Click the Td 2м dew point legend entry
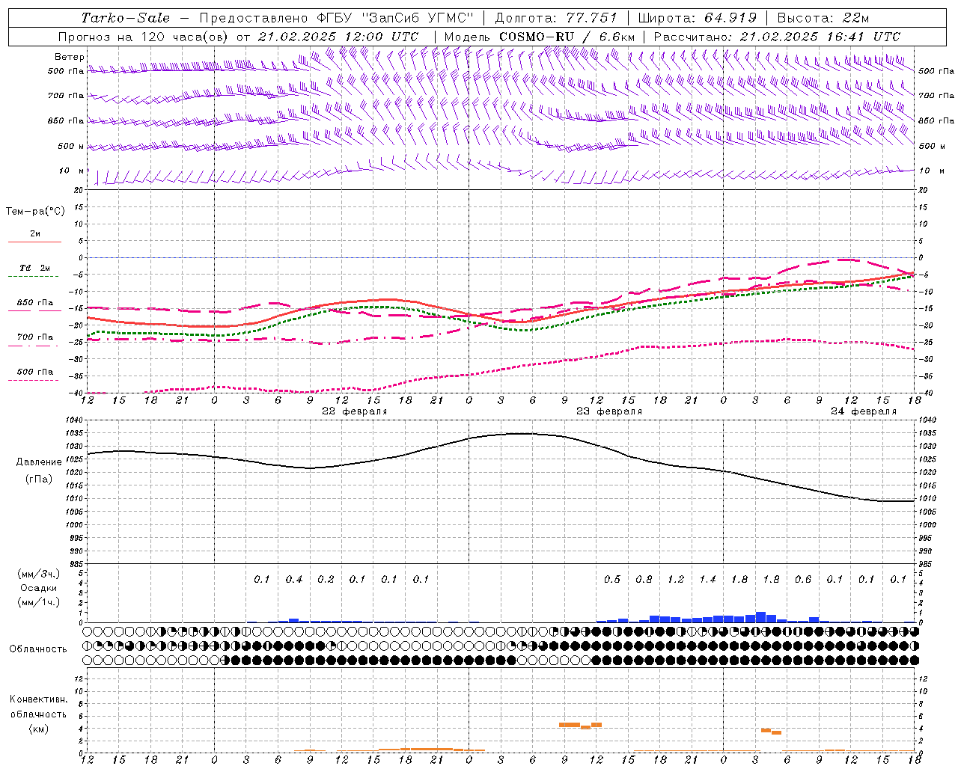The height and width of the screenshot is (766, 958). (35, 268)
